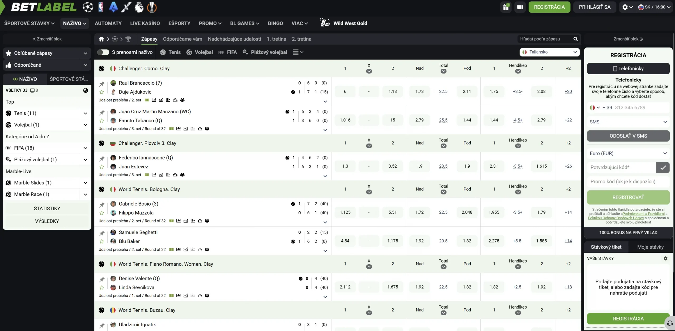The width and height of the screenshot is (675, 331).
Task: Expand the Tenis (11) category
Action: pyautogui.click(x=85, y=113)
